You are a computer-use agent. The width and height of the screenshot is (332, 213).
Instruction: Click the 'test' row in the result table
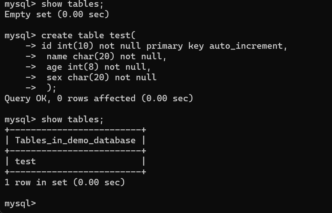pyautogui.click(x=26, y=162)
